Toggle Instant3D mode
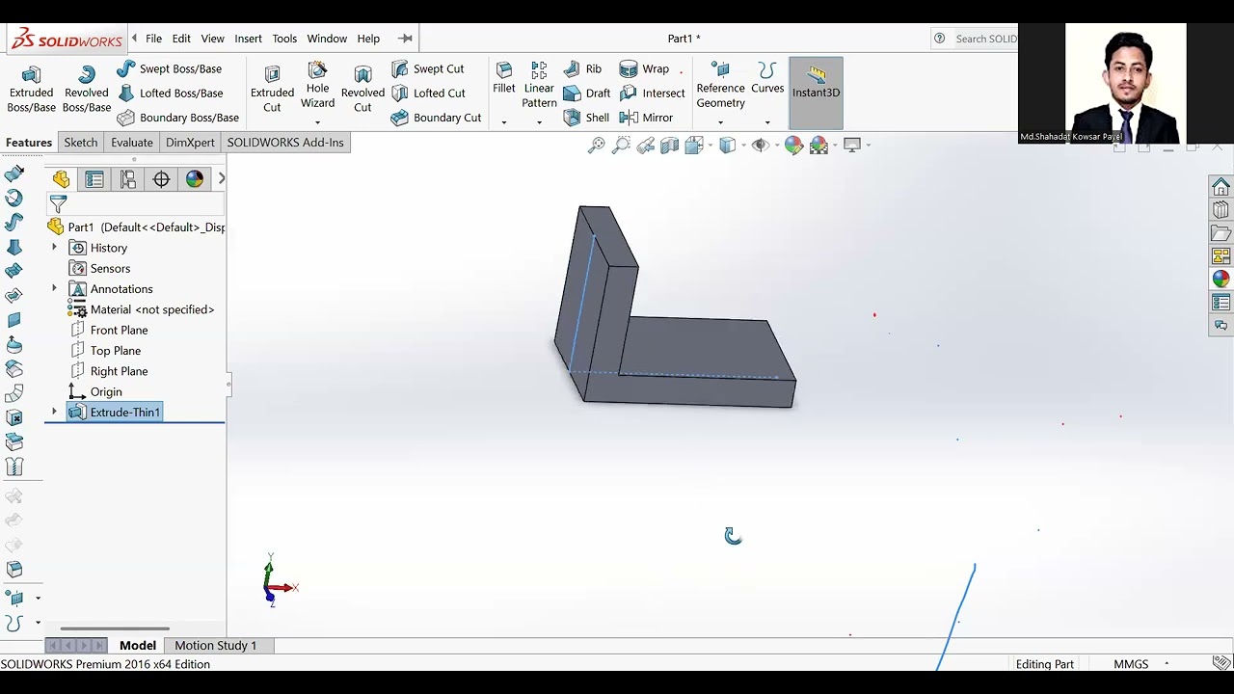This screenshot has height=694, width=1234. click(816, 93)
